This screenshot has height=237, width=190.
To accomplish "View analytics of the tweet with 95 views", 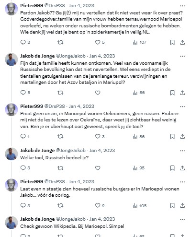I will click(x=138, y=168).
